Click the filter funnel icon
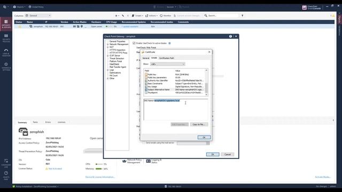The width and height of the screenshot is (342, 192). [x=242, y=15]
